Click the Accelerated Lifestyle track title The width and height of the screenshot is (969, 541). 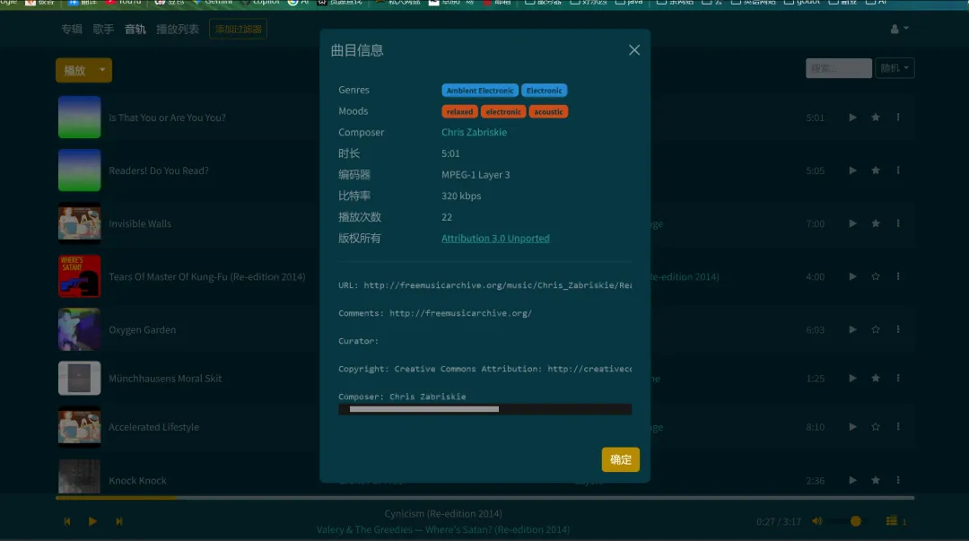click(x=154, y=427)
